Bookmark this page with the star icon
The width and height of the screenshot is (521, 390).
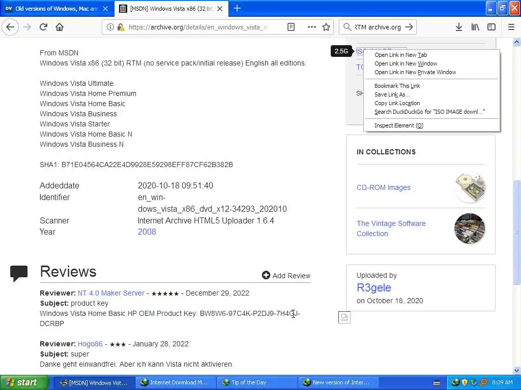326,27
